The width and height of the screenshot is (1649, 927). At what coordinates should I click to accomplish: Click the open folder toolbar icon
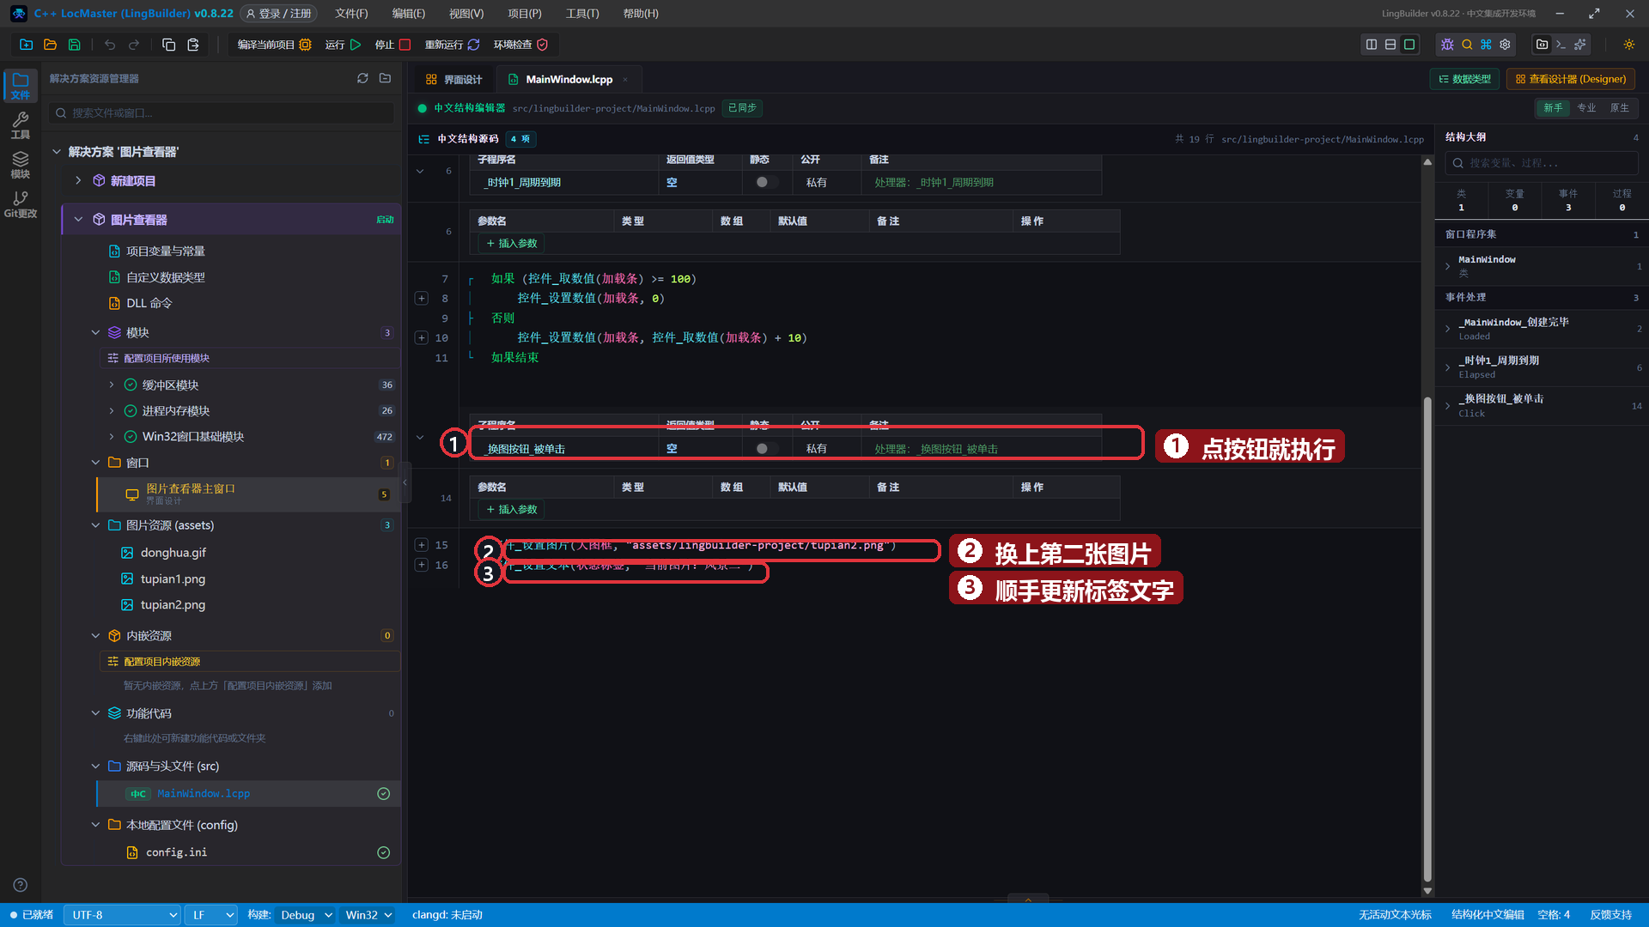(x=50, y=45)
